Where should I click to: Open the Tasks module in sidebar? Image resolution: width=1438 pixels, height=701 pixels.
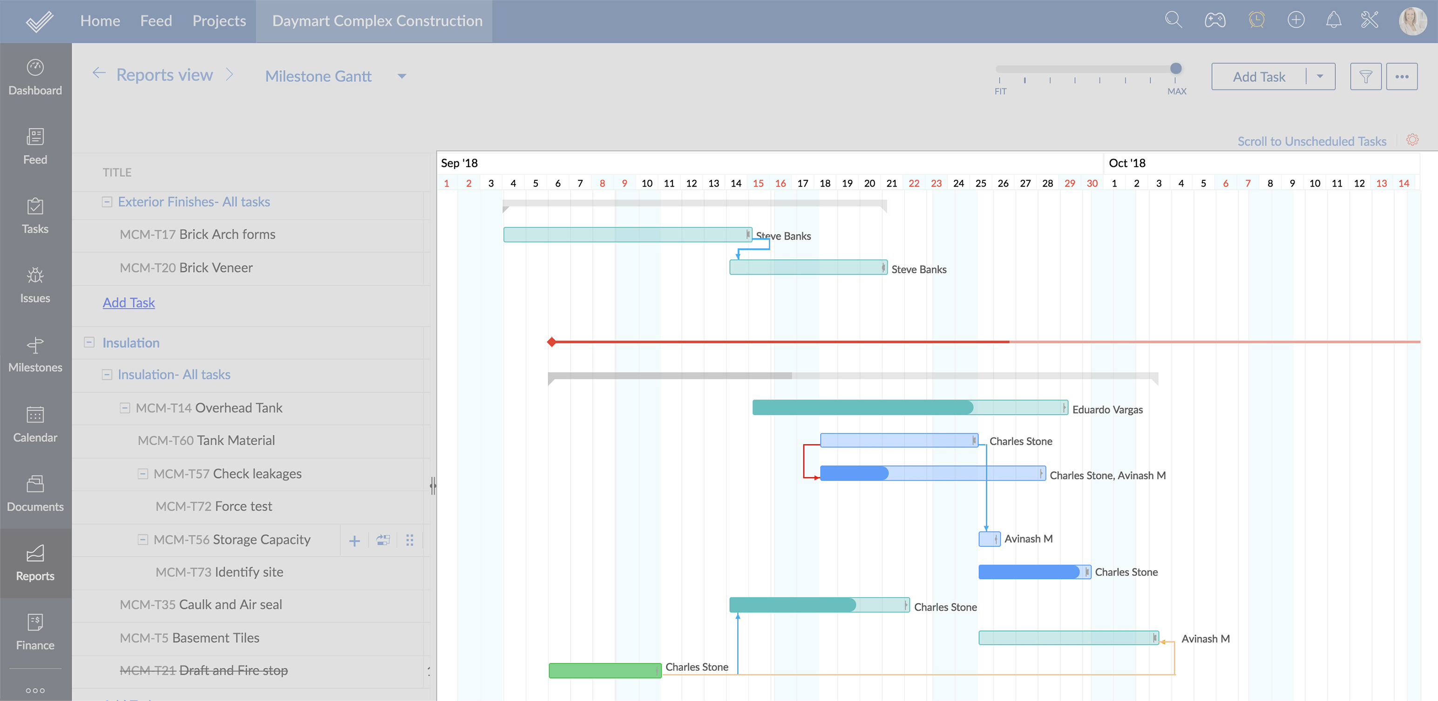coord(35,215)
